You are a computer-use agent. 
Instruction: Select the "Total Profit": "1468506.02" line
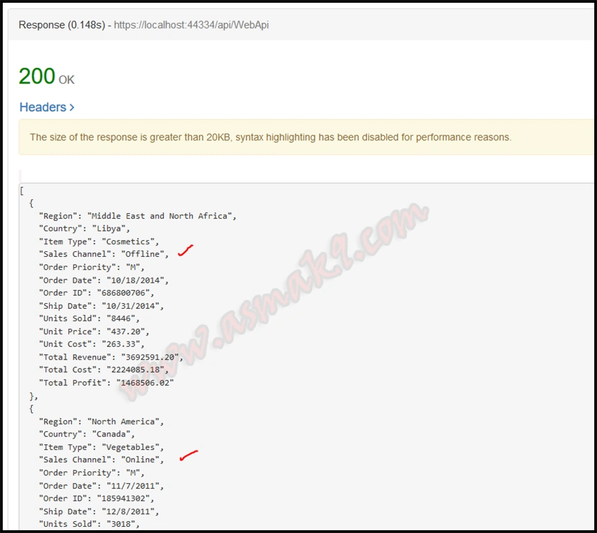click(106, 383)
